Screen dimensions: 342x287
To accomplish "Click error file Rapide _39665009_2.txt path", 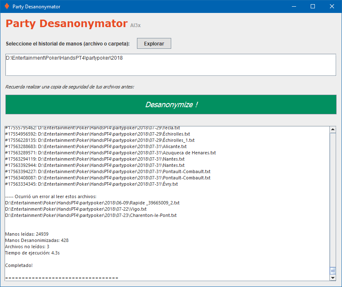I will pyautogui.click(x=92, y=203).
